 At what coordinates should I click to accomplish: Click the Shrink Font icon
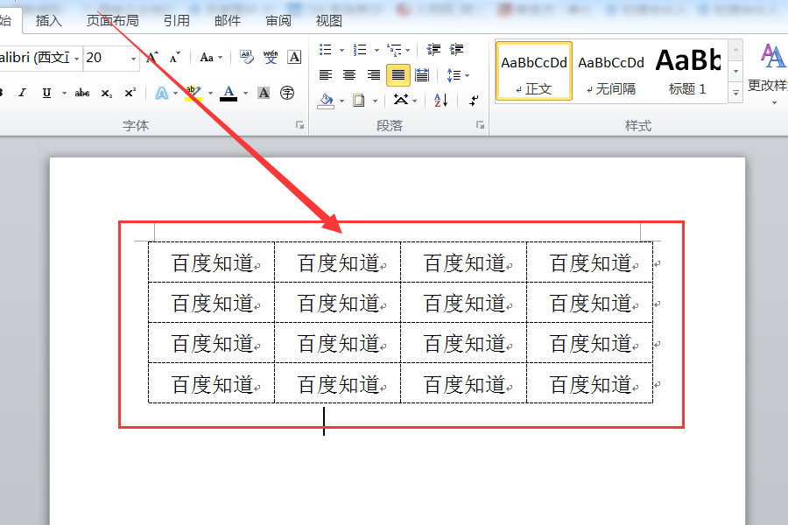[174, 57]
